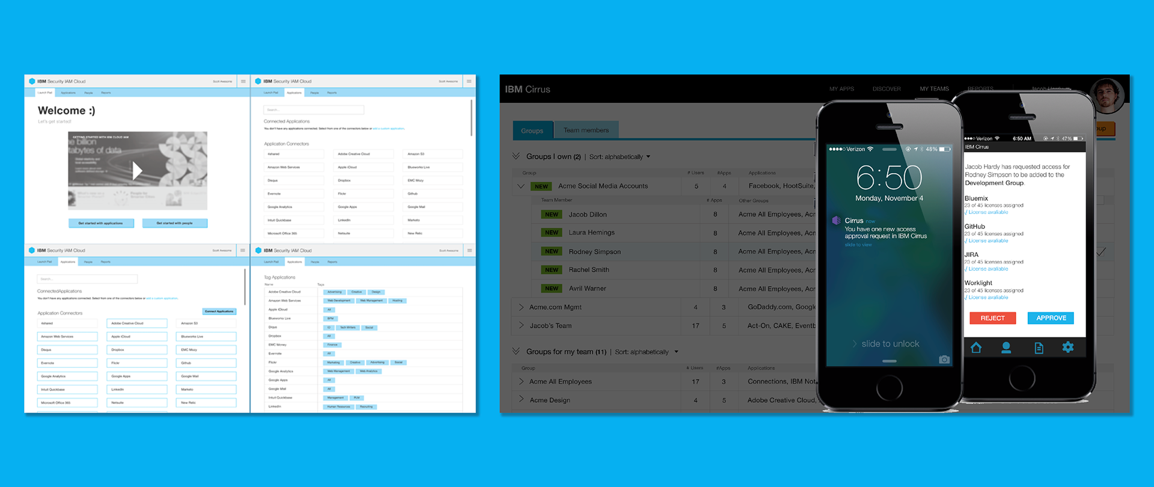Click add a custom application link, top-right mockup

coord(388,129)
